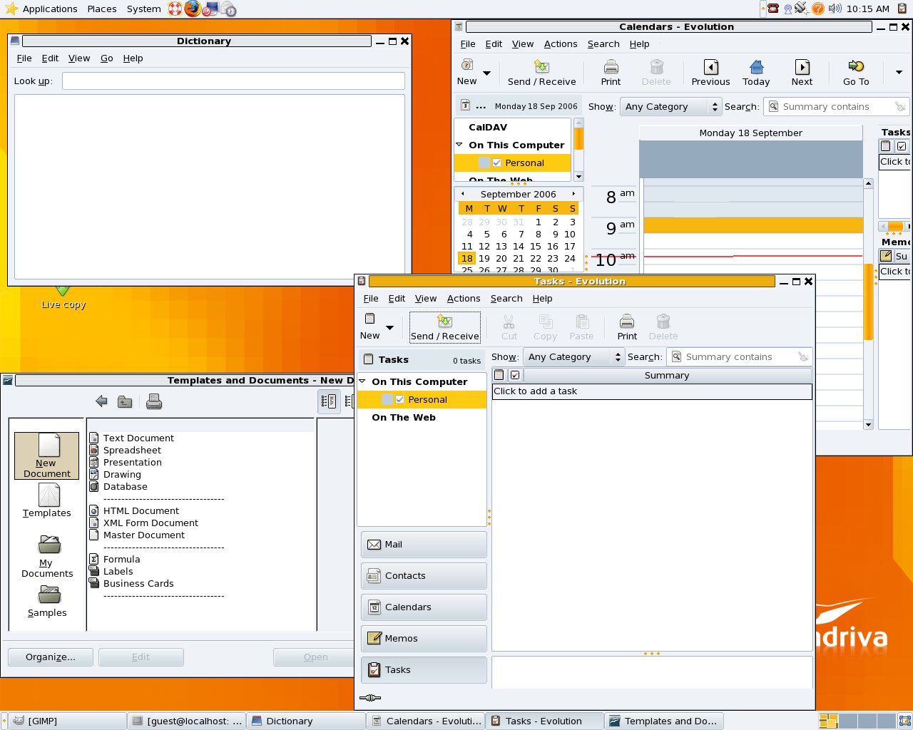Click the Look up field in Dictionary
The height and width of the screenshot is (730, 913).
233,81
